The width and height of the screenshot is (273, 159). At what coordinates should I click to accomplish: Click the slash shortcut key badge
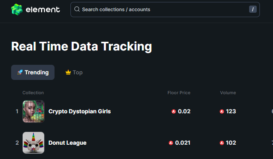coord(253,9)
